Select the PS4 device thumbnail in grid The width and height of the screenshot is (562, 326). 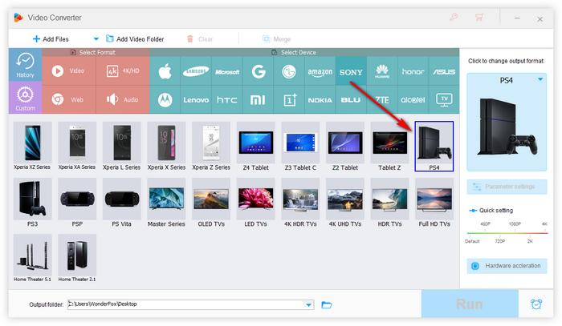[x=434, y=146]
